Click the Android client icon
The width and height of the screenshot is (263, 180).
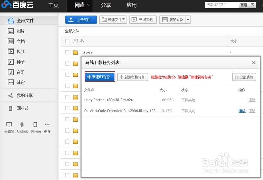coord(22,125)
